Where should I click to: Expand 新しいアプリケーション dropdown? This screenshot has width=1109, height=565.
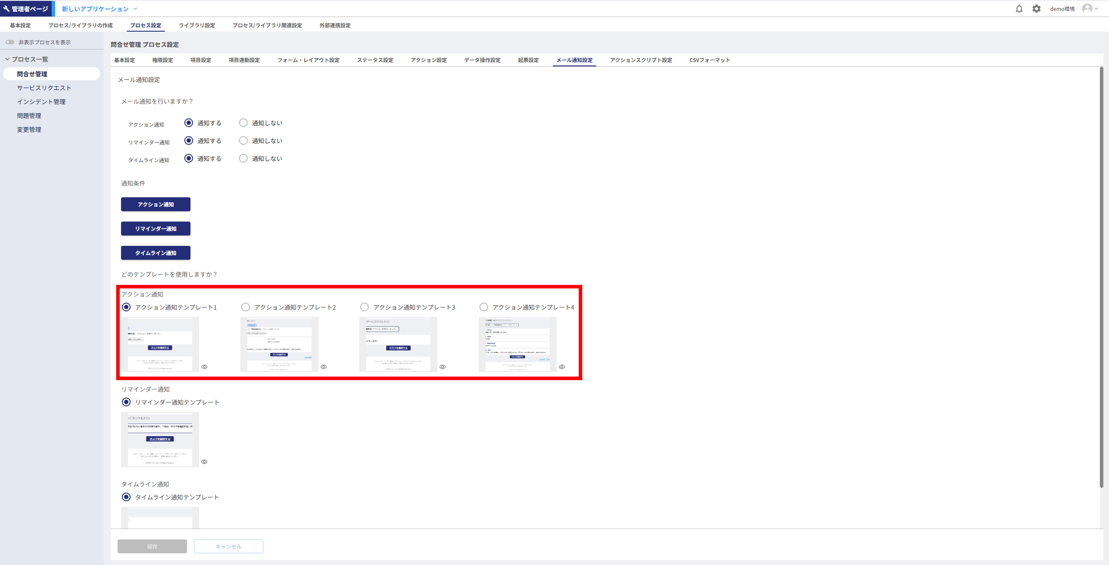(135, 9)
